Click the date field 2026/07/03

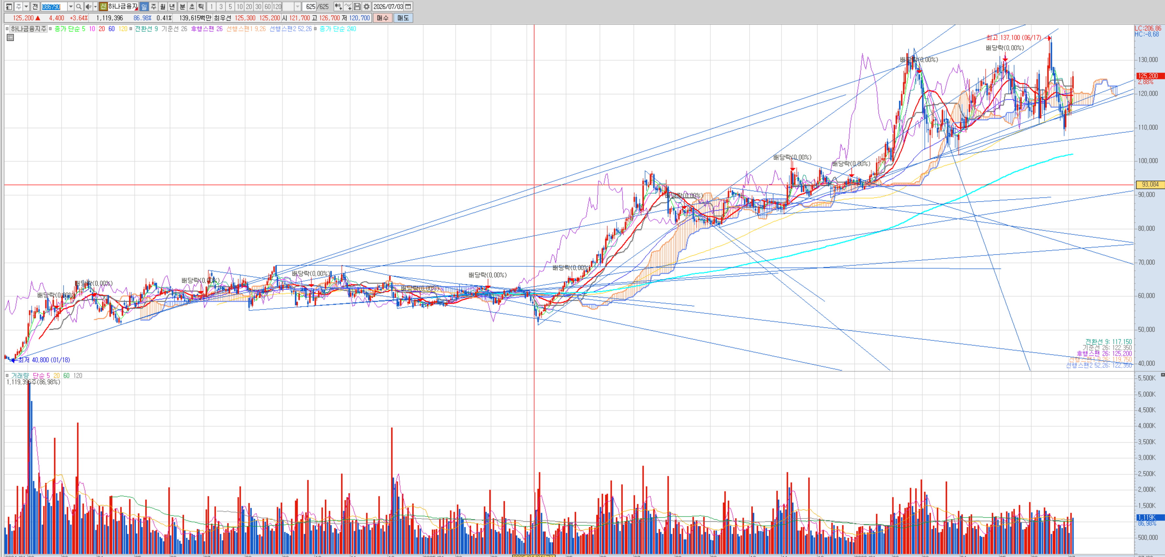click(x=388, y=7)
